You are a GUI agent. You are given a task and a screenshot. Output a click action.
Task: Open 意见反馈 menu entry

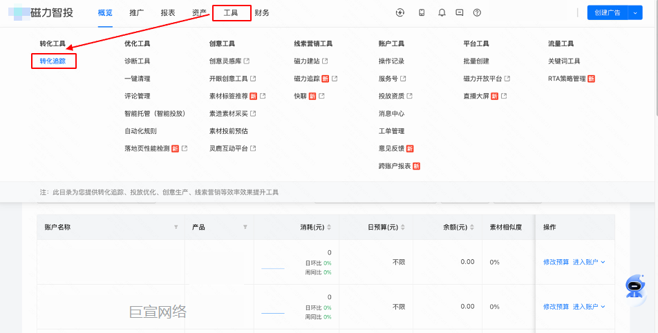pyautogui.click(x=391, y=148)
